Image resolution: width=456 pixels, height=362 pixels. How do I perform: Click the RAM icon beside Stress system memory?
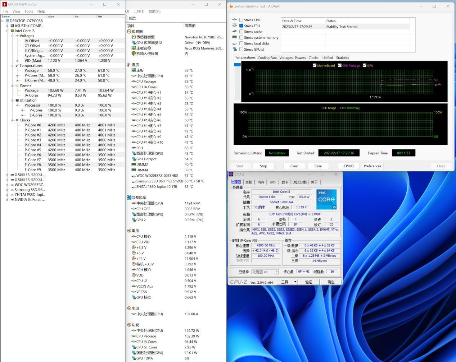235,37
